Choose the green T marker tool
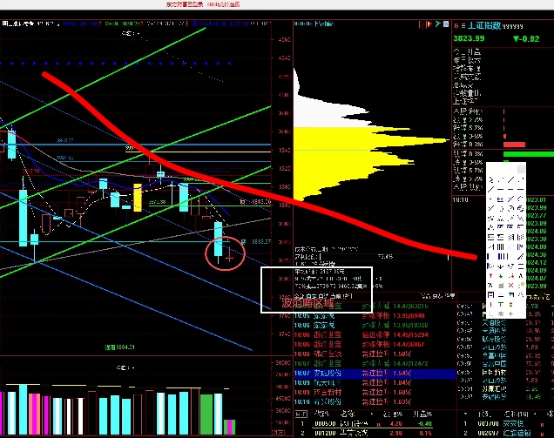 [501, 304]
